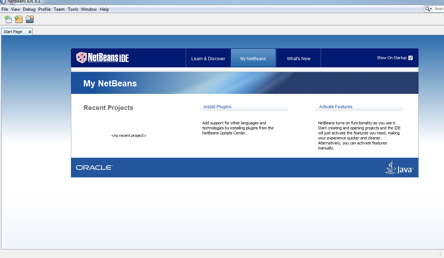Viewport: 444px width, 258px height.
Task: Click the Install Plugins link
Action: click(217, 107)
